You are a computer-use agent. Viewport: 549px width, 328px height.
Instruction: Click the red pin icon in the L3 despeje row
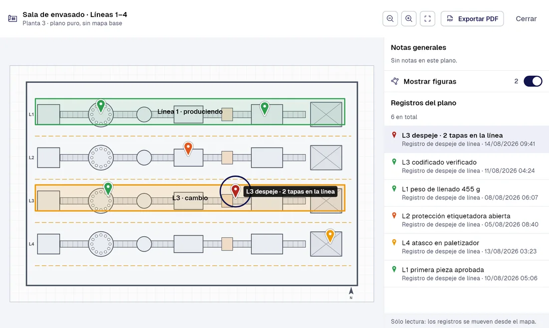(x=394, y=135)
